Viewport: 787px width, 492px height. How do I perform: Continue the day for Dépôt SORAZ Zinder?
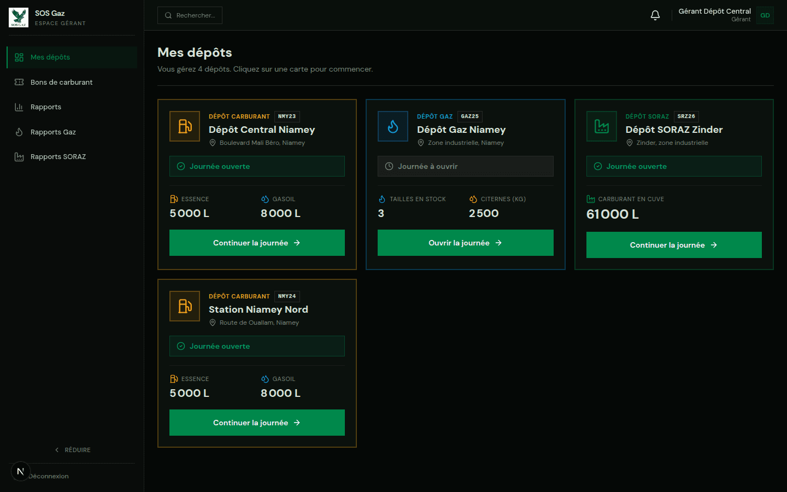(x=674, y=245)
